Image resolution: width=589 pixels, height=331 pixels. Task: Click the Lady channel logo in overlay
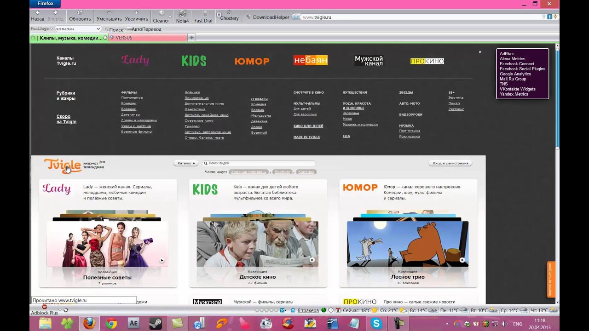pyautogui.click(x=135, y=60)
